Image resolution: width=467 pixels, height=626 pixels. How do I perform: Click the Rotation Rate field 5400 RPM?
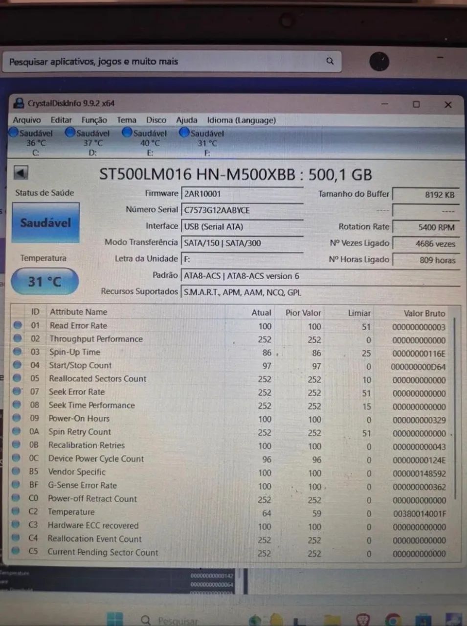425,227
